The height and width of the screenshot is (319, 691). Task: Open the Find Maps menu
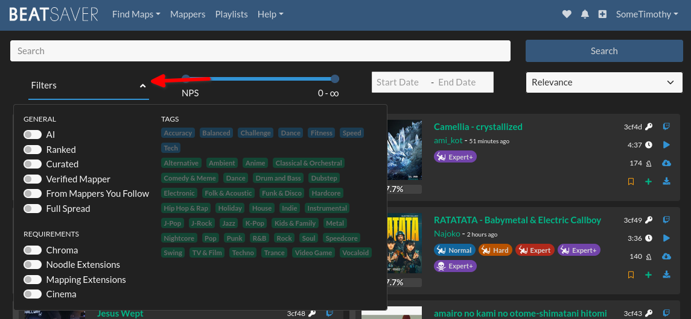136,14
